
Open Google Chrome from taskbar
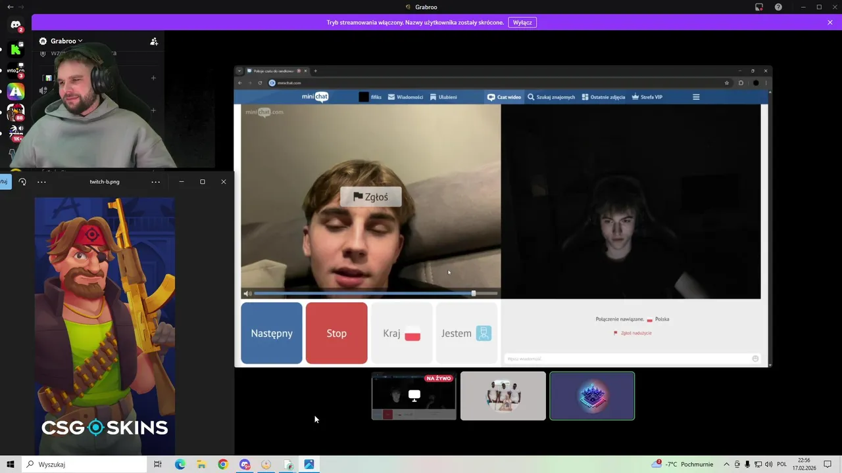[x=223, y=464]
